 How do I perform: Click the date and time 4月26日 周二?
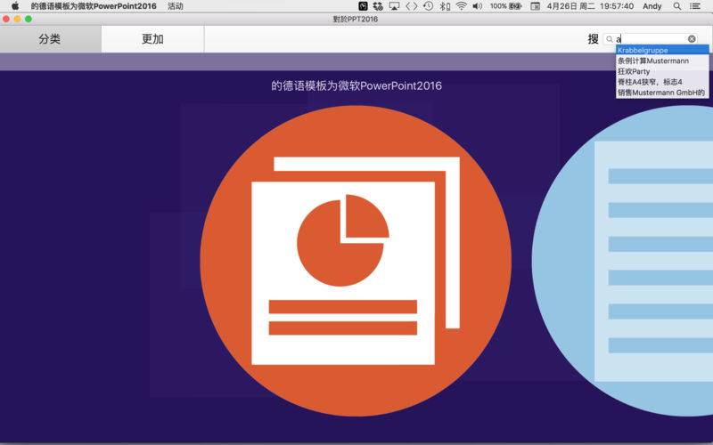(590, 6)
